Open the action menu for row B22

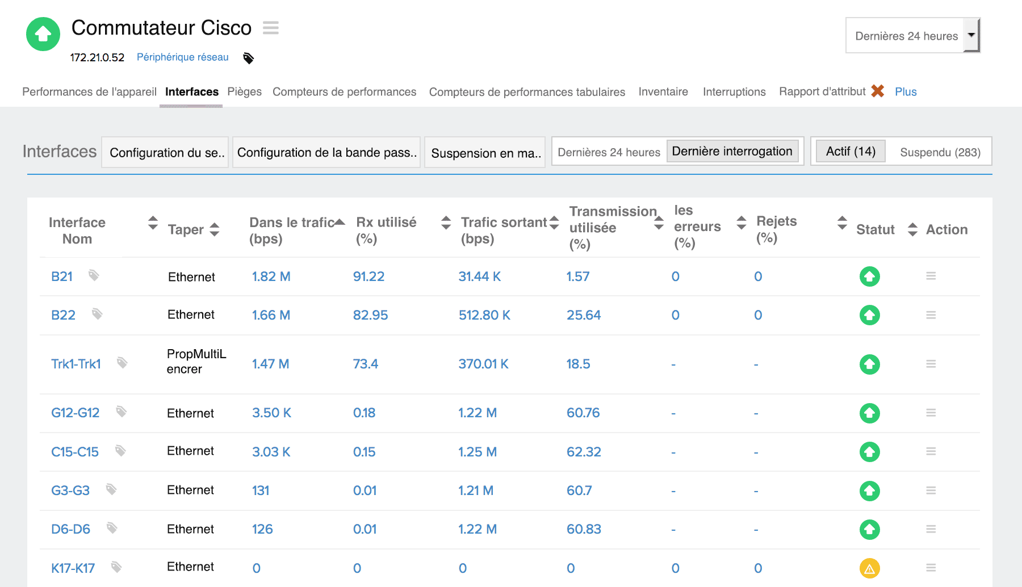[x=931, y=315]
